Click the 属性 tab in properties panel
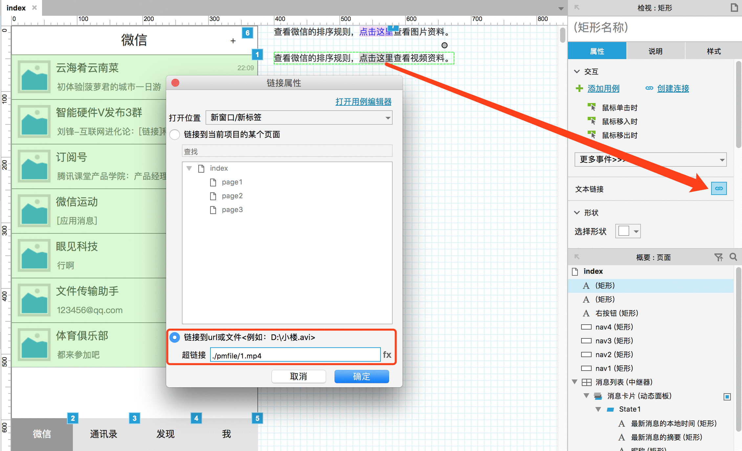 (x=598, y=51)
